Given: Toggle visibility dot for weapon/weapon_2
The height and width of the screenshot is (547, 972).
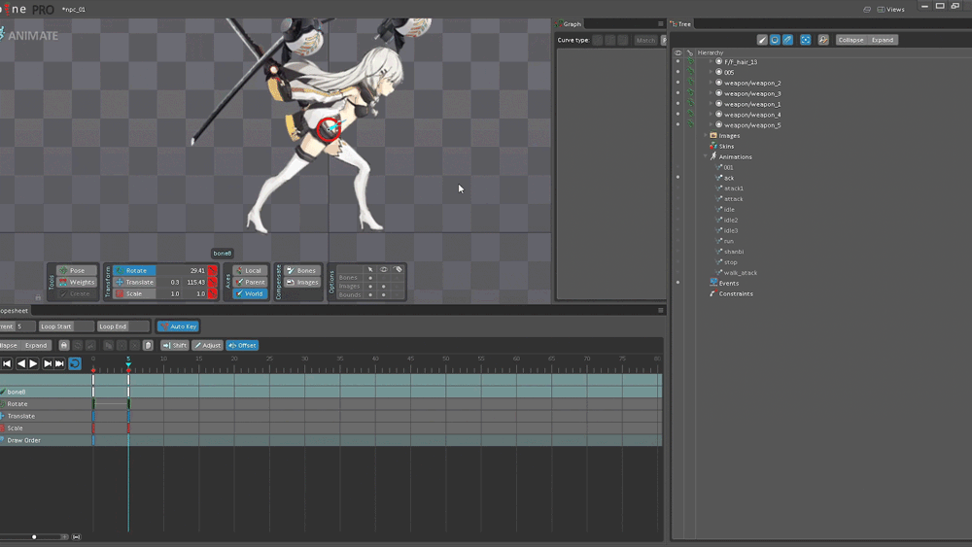Looking at the screenshot, I should click(677, 83).
